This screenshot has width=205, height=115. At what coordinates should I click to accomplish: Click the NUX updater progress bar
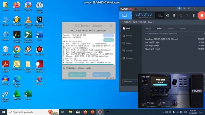click(x=88, y=64)
